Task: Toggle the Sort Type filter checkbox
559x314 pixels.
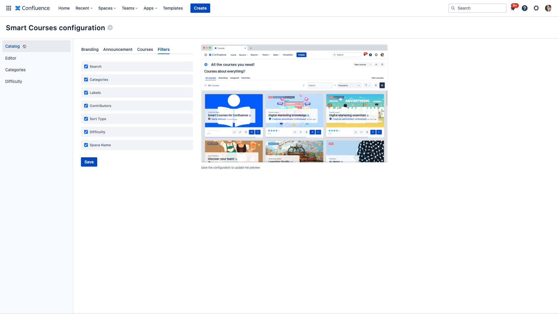Action: (x=86, y=119)
